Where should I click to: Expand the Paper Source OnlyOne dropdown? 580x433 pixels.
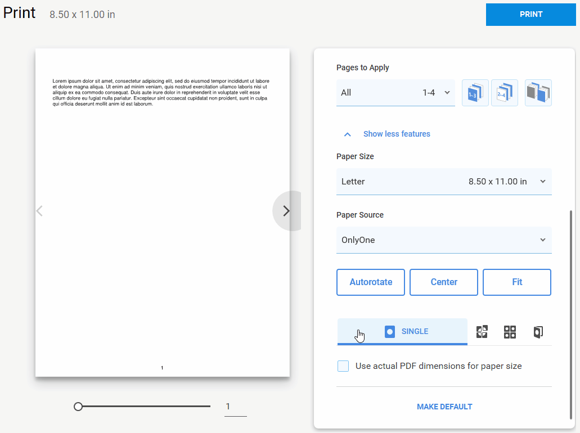(444, 240)
